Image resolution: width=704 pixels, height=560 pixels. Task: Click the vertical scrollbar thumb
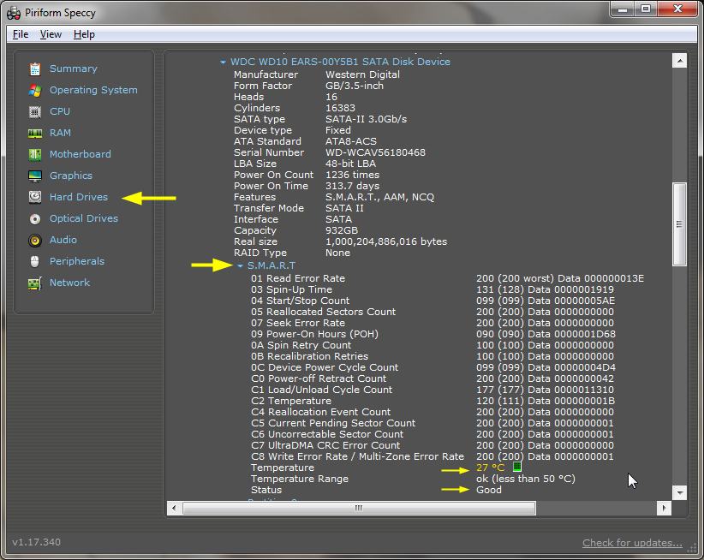pyautogui.click(x=679, y=223)
